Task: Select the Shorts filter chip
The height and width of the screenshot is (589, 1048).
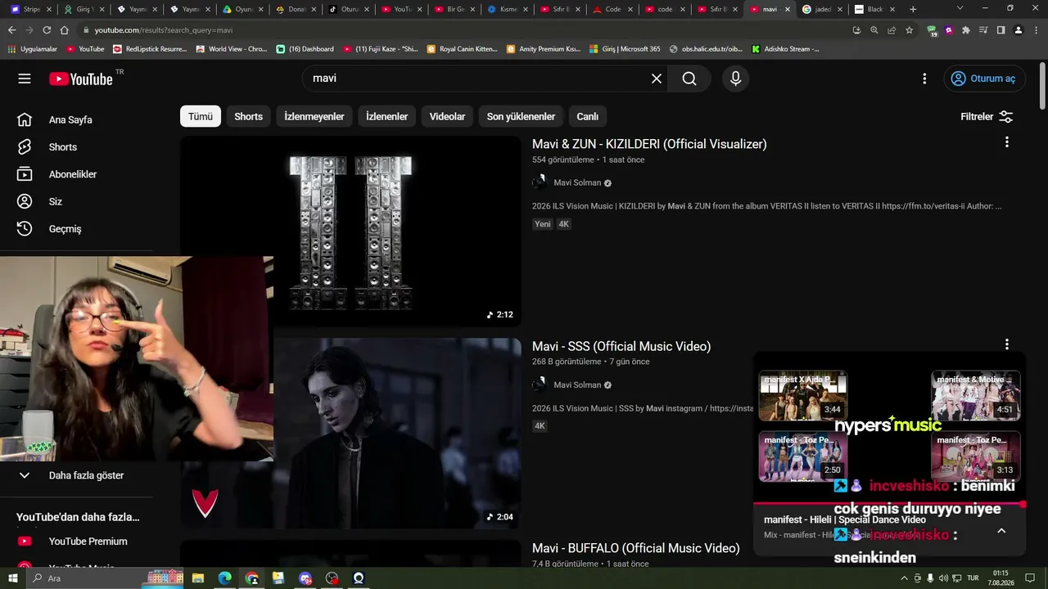Action: coord(249,116)
